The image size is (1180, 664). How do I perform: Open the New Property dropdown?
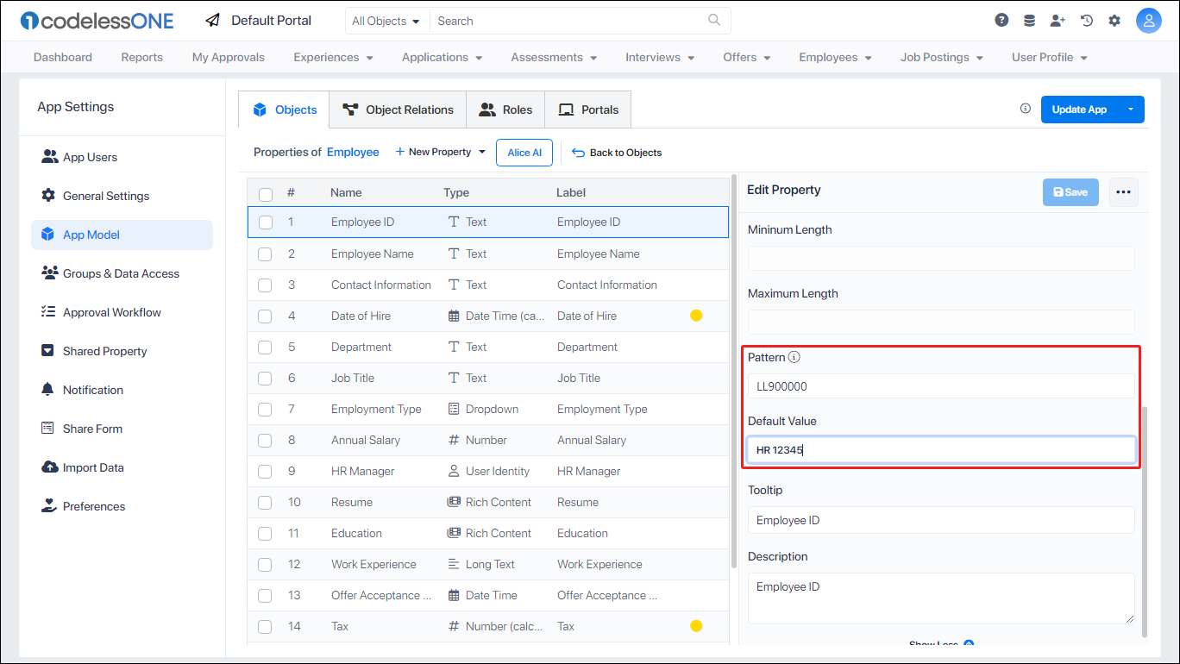(440, 152)
